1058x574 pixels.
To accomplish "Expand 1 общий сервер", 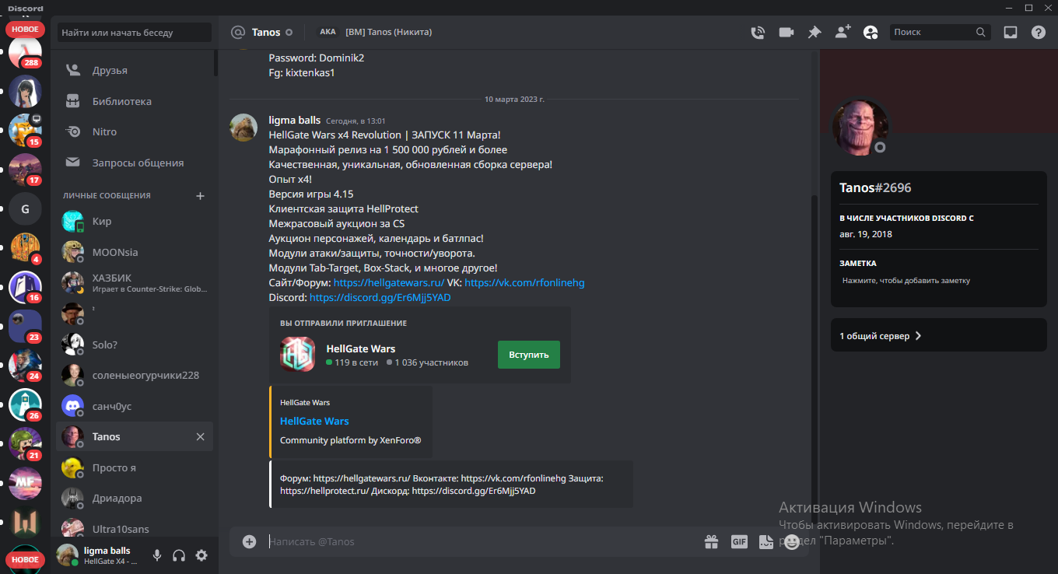I will click(938, 336).
